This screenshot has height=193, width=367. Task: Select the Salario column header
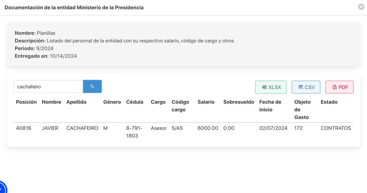[x=206, y=102]
